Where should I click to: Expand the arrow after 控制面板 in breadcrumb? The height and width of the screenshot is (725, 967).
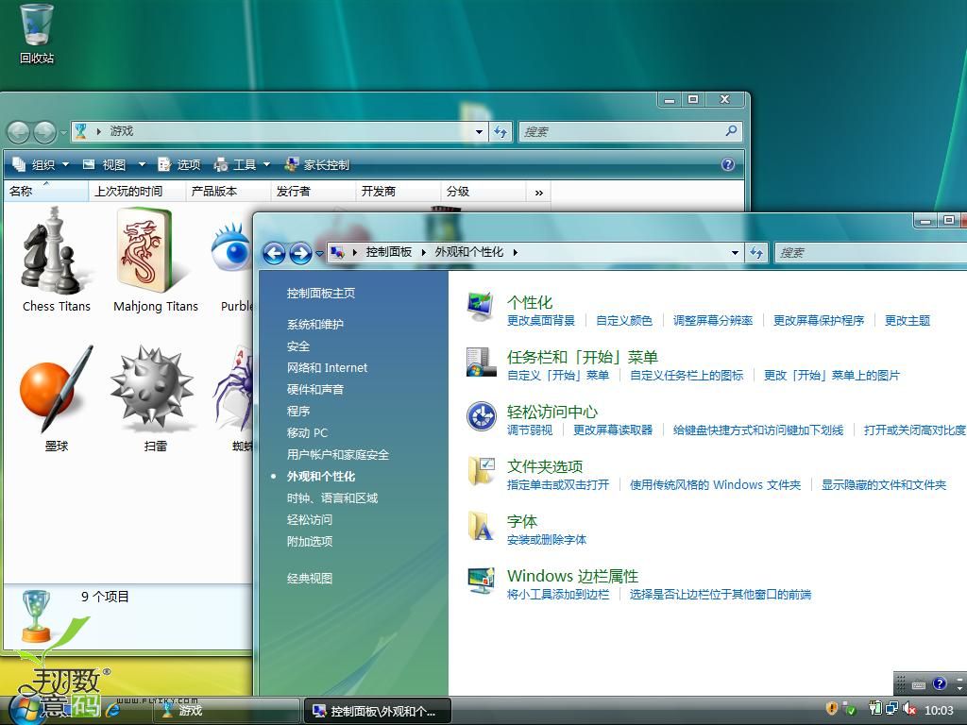[x=424, y=252]
